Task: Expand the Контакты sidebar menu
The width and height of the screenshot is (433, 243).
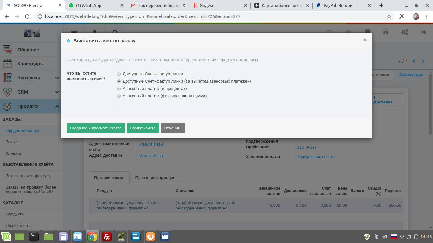Action: [57, 78]
